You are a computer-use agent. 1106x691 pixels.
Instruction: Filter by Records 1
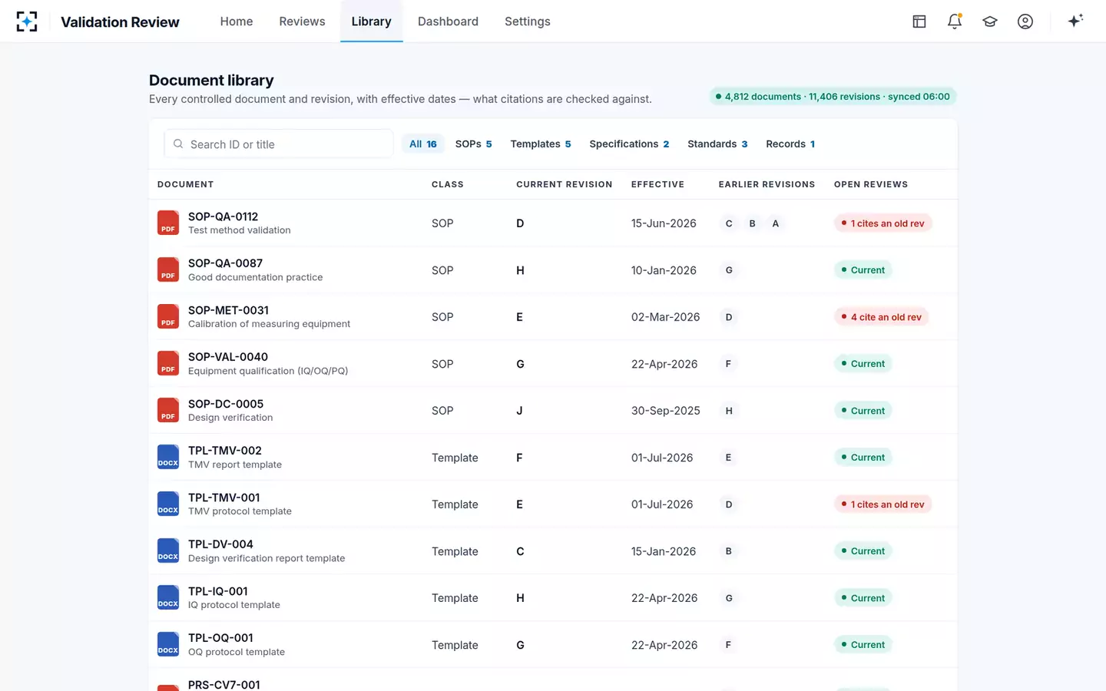tap(790, 144)
